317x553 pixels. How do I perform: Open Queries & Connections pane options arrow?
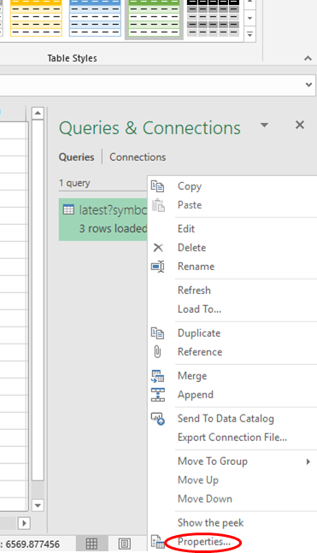(264, 125)
